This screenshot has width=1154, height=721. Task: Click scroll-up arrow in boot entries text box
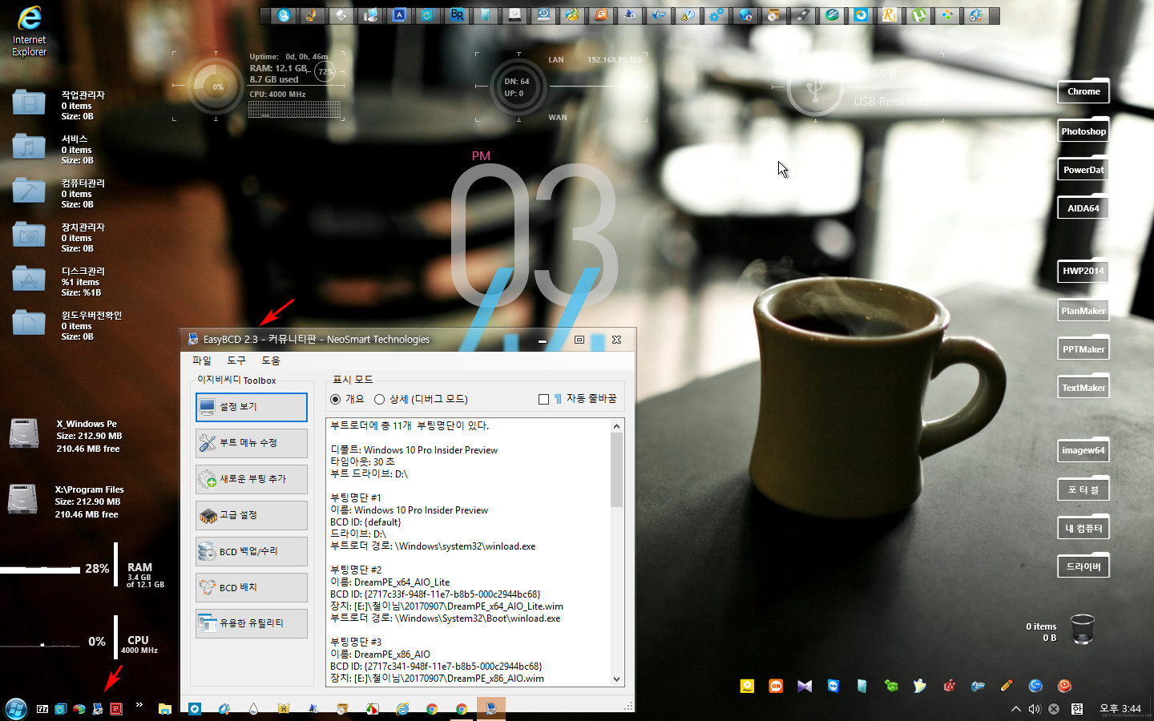[x=616, y=426]
